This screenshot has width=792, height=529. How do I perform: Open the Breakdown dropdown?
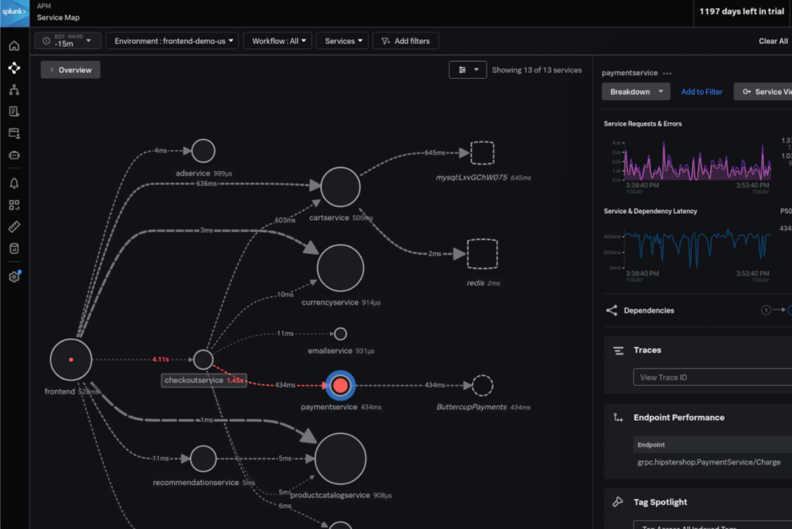(x=636, y=91)
